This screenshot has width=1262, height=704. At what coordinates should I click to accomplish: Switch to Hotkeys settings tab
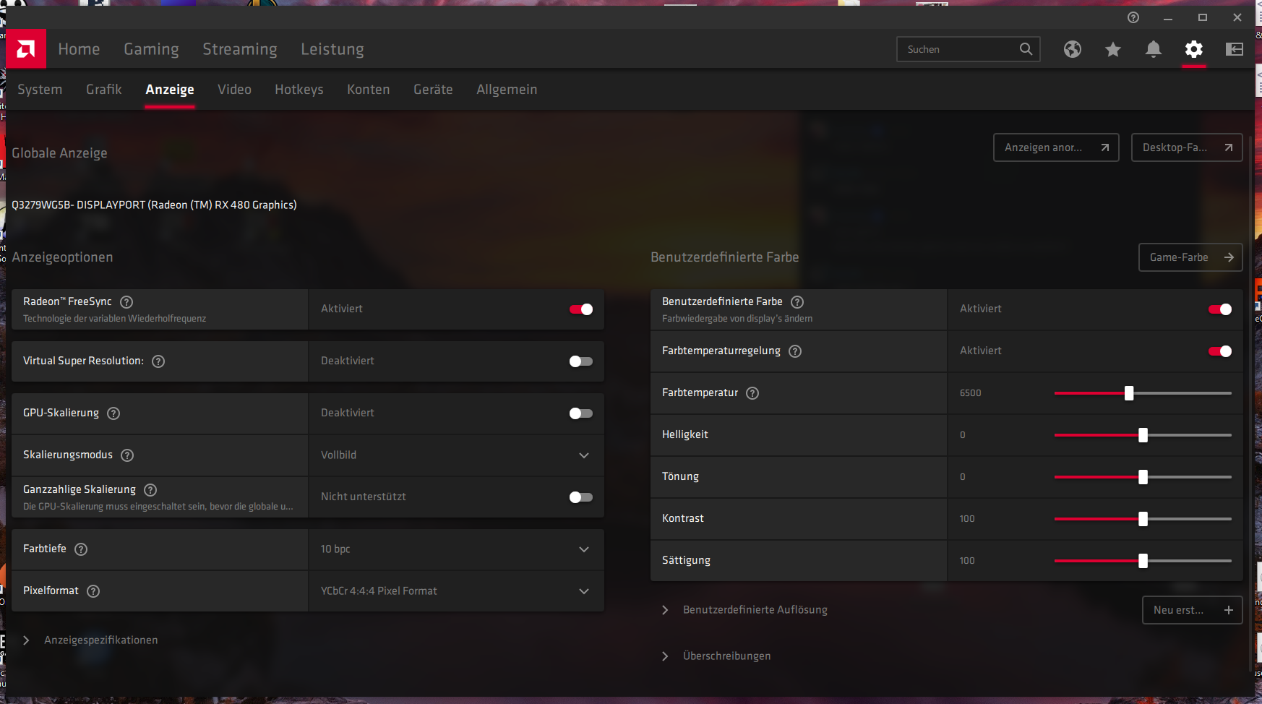[x=299, y=90]
